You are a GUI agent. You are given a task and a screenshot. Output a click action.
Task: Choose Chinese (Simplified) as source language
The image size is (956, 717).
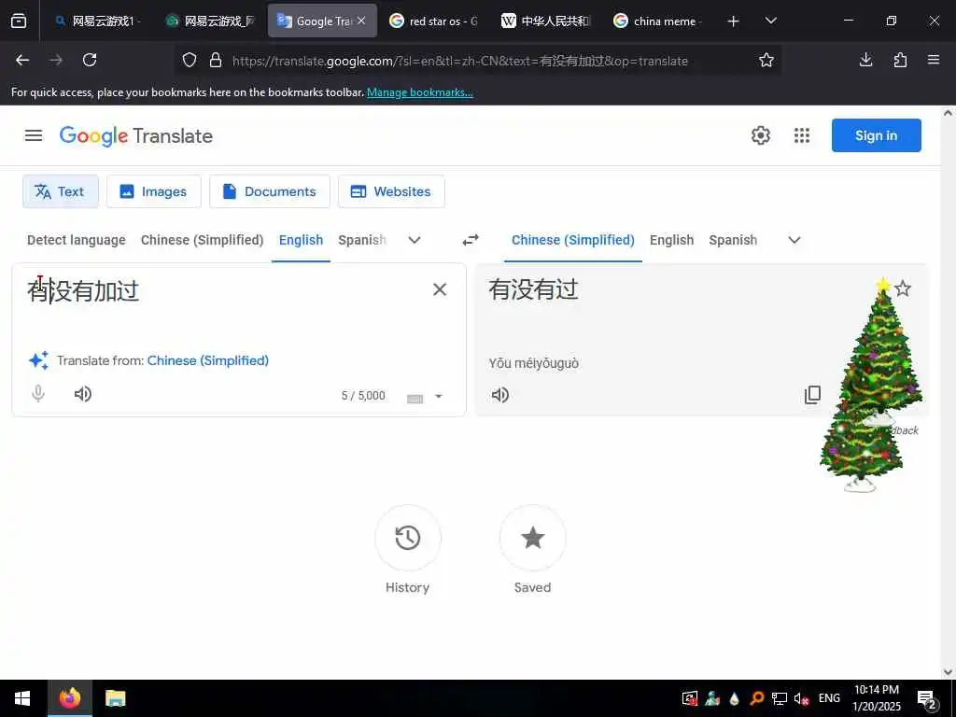click(x=202, y=240)
